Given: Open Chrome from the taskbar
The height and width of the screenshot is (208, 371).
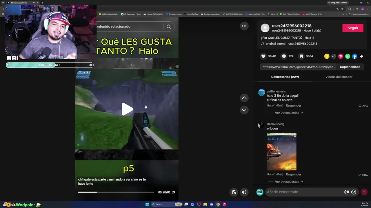Looking at the screenshot, I should pyautogui.click(x=218, y=205).
